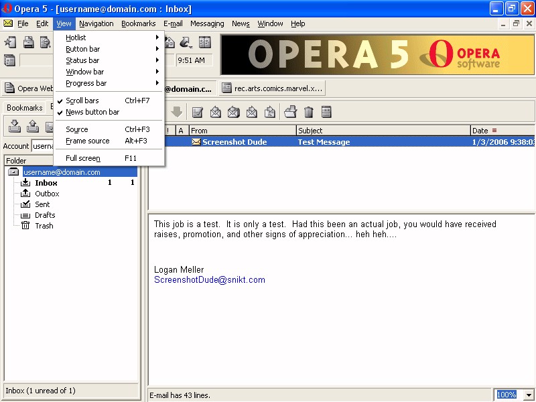Open the Edit menu
This screenshot has width=536, height=402.
tap(42, 23)
